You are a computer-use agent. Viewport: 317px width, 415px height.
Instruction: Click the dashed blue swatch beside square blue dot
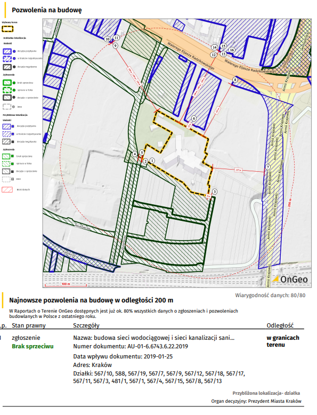6,134
